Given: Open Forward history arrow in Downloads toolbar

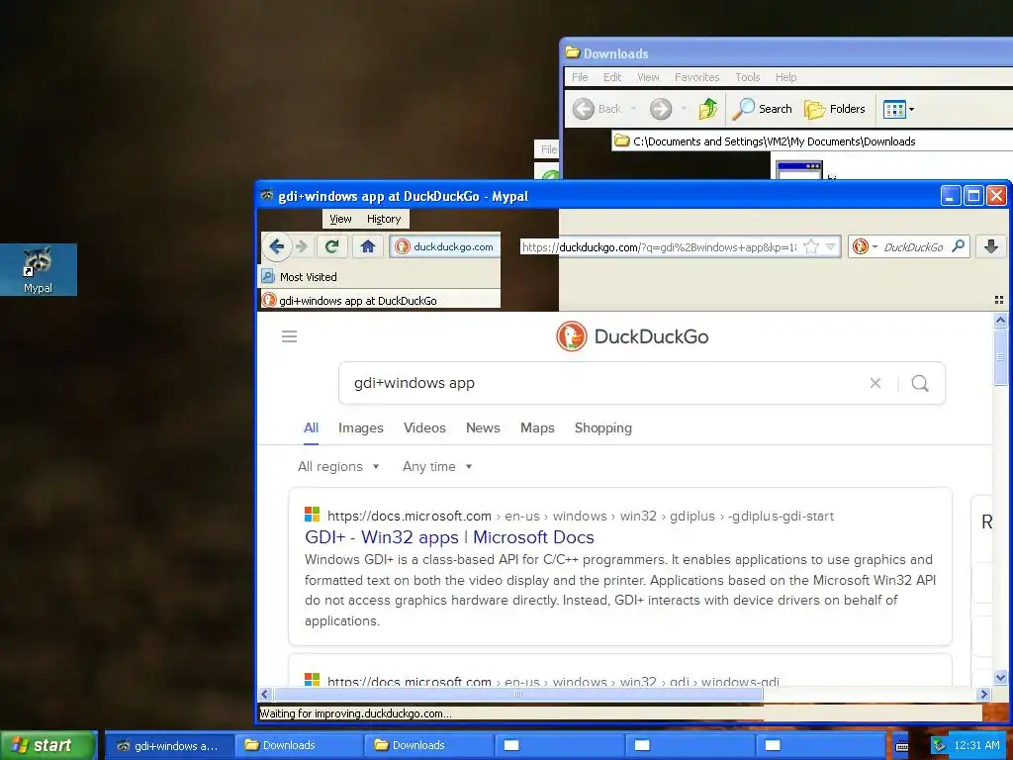Looking at the screenshot, I should pos(684,109).
